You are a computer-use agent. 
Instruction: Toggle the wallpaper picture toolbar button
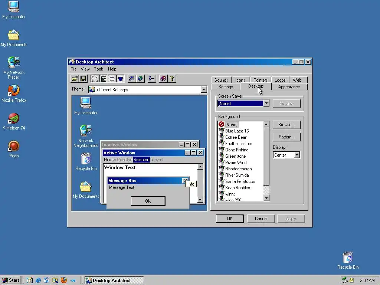[104, 79]
